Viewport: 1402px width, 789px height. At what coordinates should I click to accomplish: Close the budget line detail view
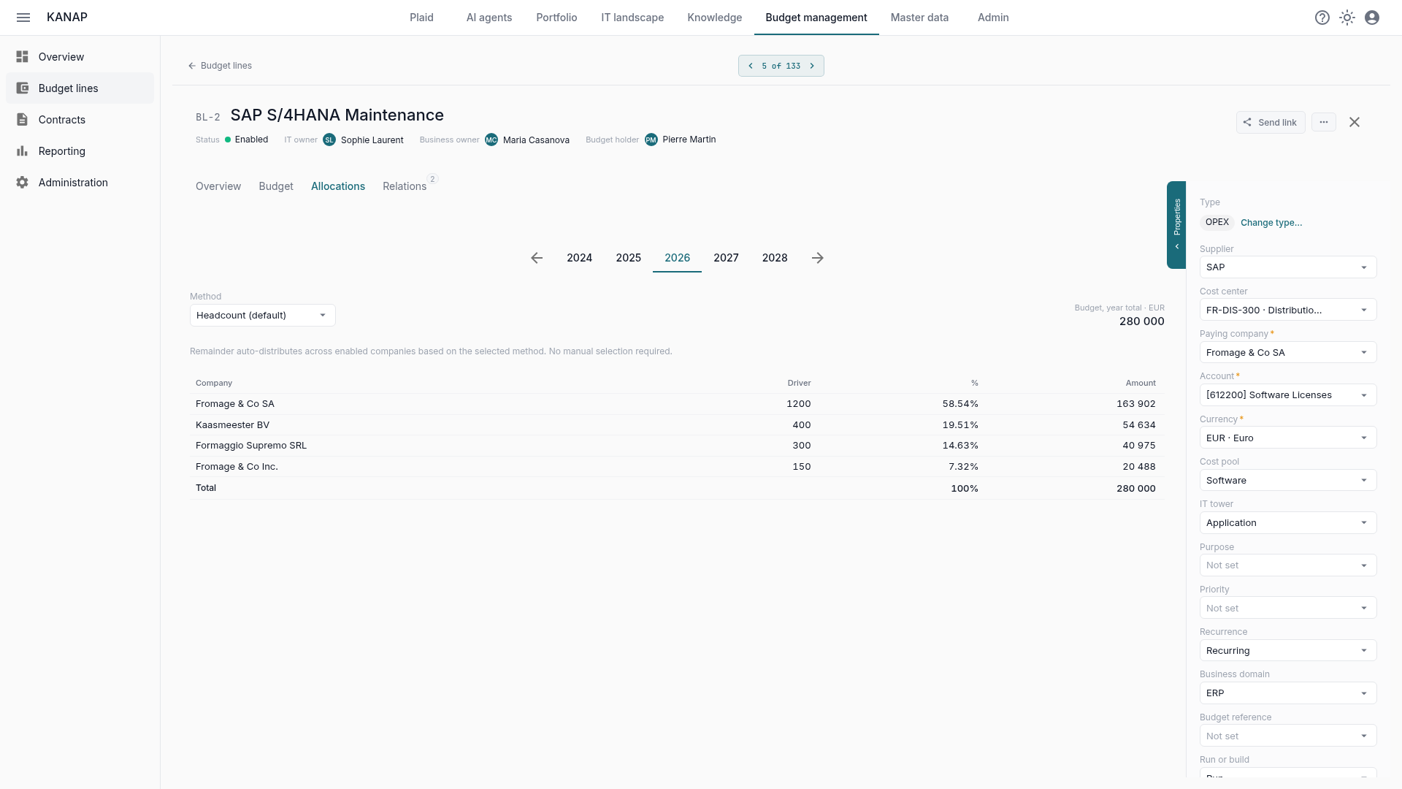point(1355,122)
